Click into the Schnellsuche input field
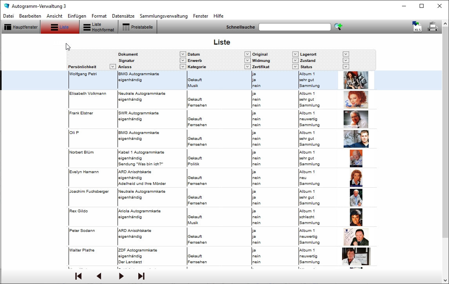449x284 pixels. pos(295,27)
